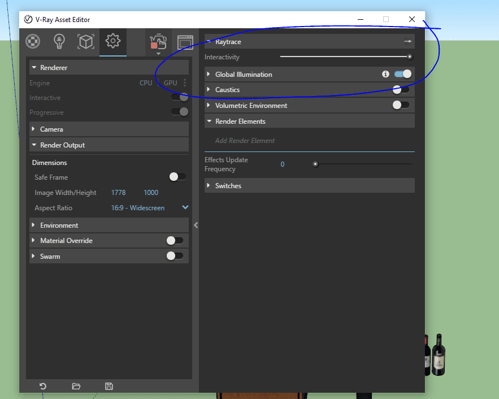The height and width of the screenshot is (399, 499).
Task: Click the Effects Update Frequency slider handle
Action: point(315,164)
